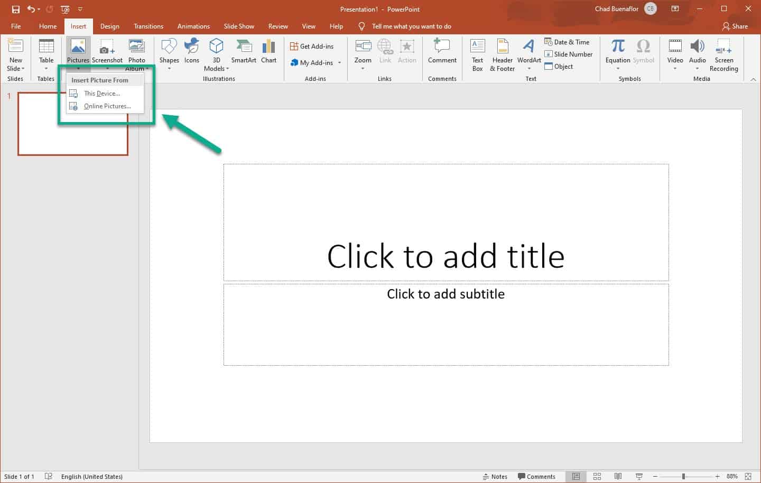Switch to Slide Sorter view
This screenshot has height=483, width=761.
597,476
